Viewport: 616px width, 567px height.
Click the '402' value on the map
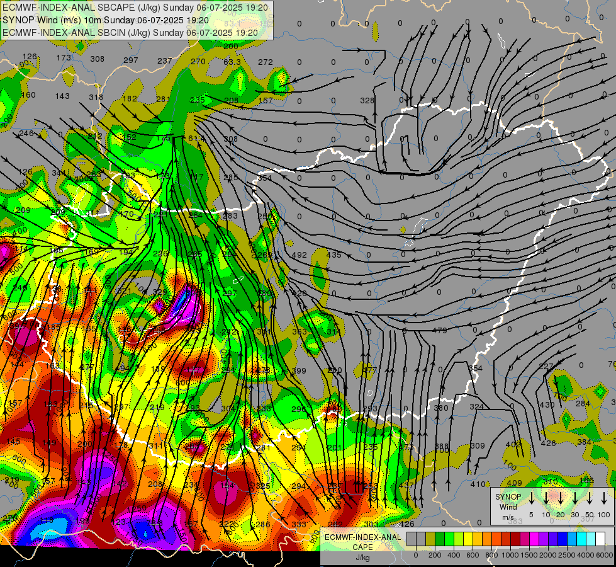(x=513, y=445)
